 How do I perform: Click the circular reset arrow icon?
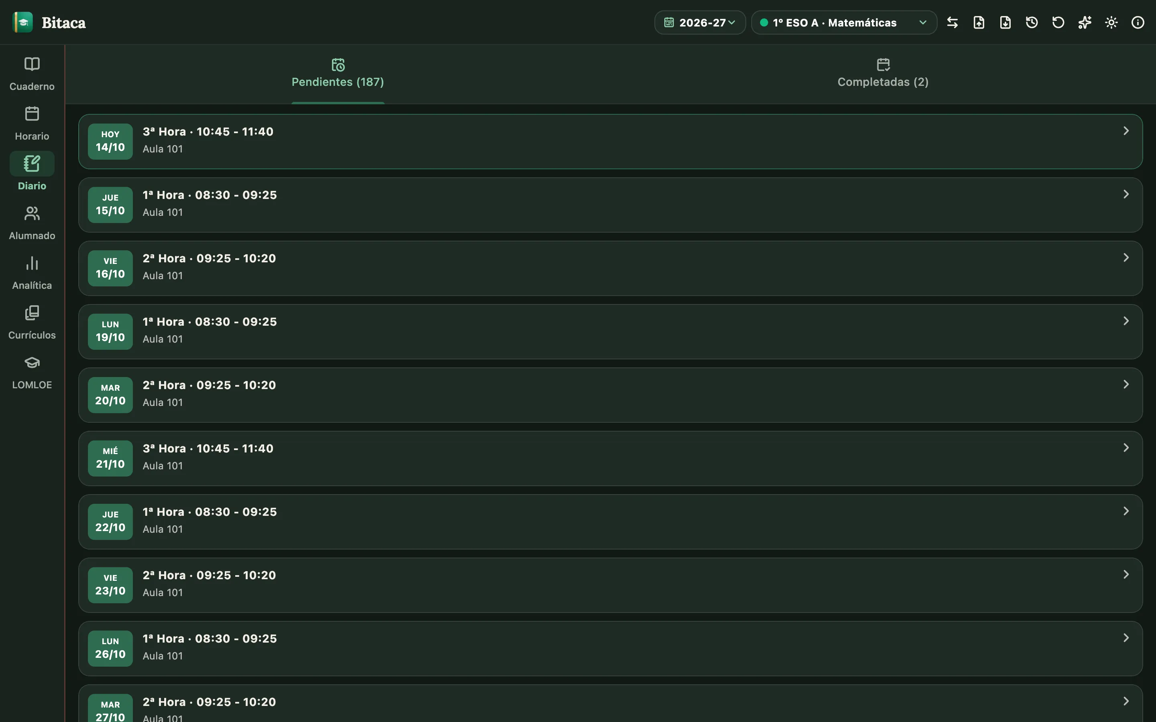point(1058,22)
